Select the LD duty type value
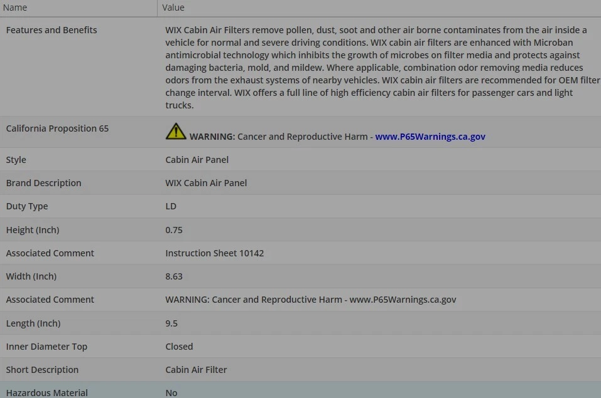Screen dimensions: 601x398 coord(171,207)
